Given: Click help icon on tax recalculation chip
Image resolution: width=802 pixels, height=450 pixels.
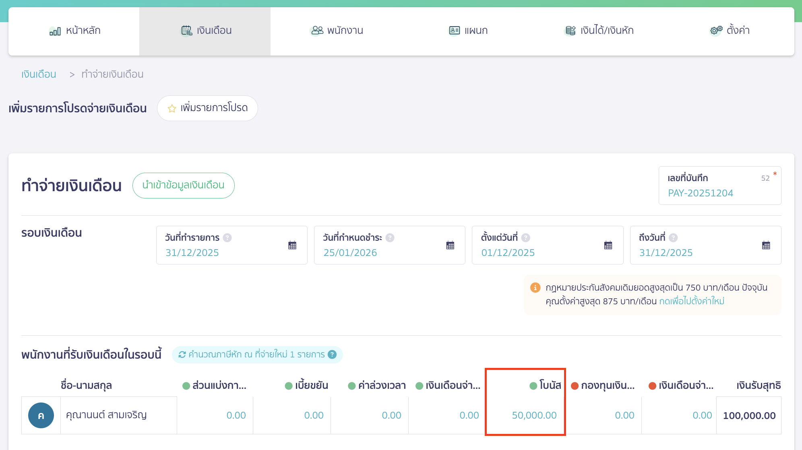Looking at the screenshot, I should [x=332, y=355].
